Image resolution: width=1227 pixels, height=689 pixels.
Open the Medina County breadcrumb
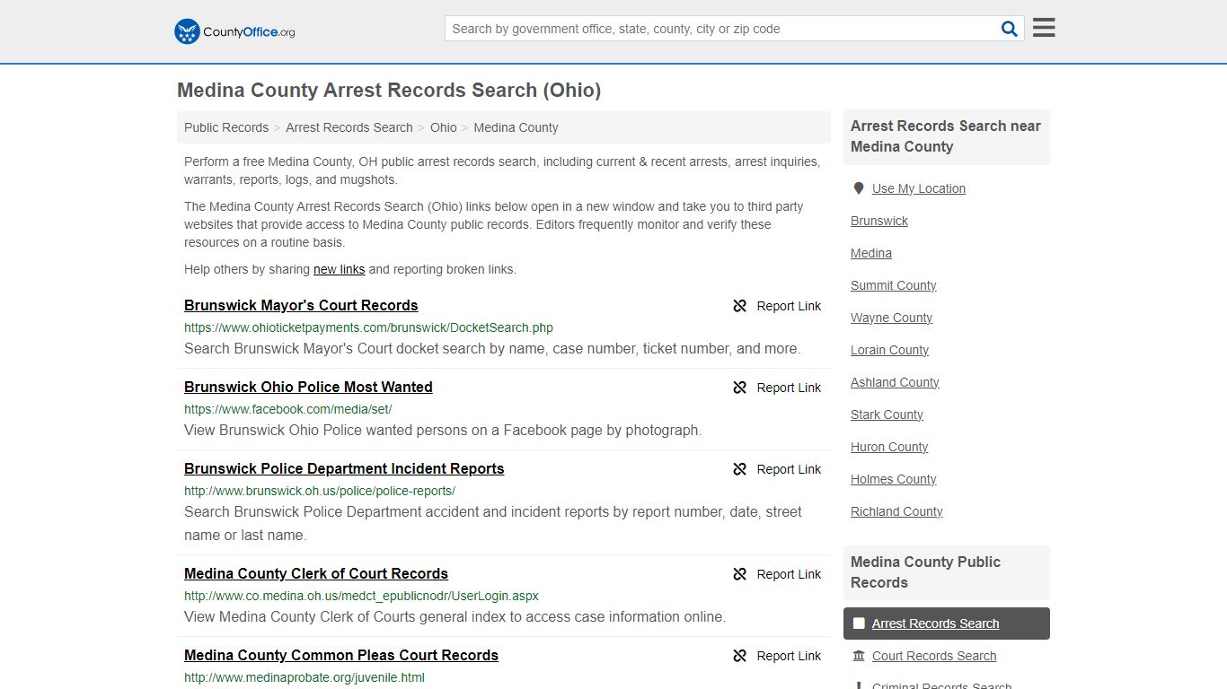pyautogui.click(x=516, y=127)
